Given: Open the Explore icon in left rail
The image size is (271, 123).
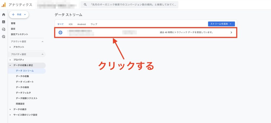Looking at the screenshot, I should point(4,29).
